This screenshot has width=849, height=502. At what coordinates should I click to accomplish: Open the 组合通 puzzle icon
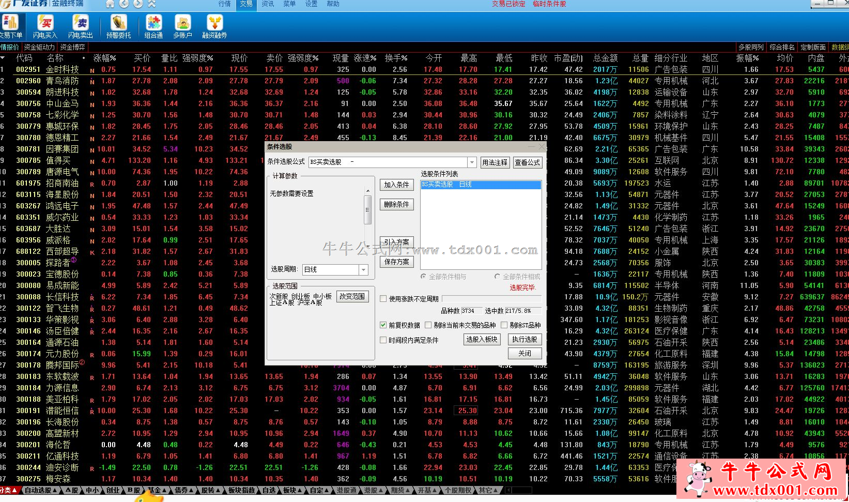point(153,26)
